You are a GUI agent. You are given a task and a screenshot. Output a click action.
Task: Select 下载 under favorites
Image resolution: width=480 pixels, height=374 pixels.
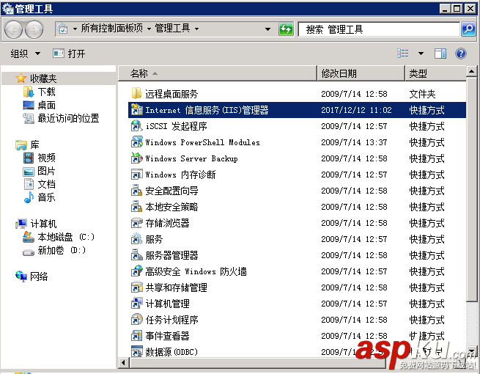click(46, 92)
